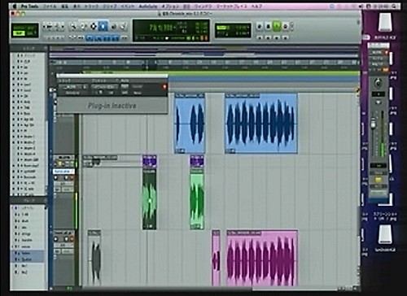Open the イベント menu
407x296 pixels.
(128, 6)
